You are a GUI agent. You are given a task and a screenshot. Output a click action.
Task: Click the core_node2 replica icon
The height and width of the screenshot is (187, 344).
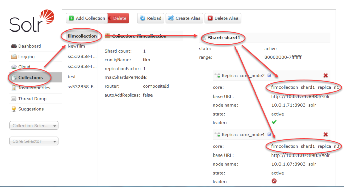[x=217, y=75]
